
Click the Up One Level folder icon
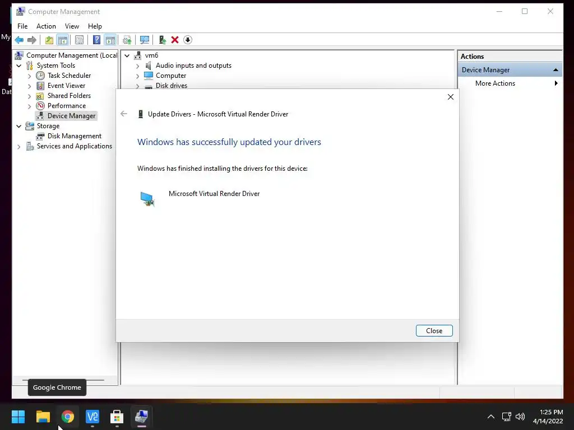point(49,40)
